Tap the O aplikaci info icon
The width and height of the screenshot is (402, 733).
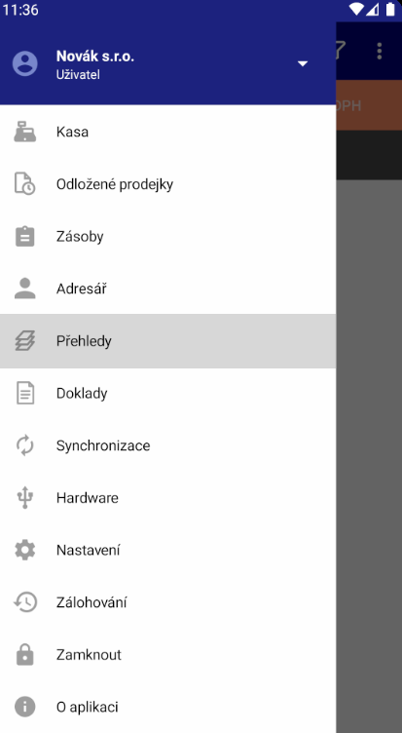pyautogui.click(x=24, y=707)
